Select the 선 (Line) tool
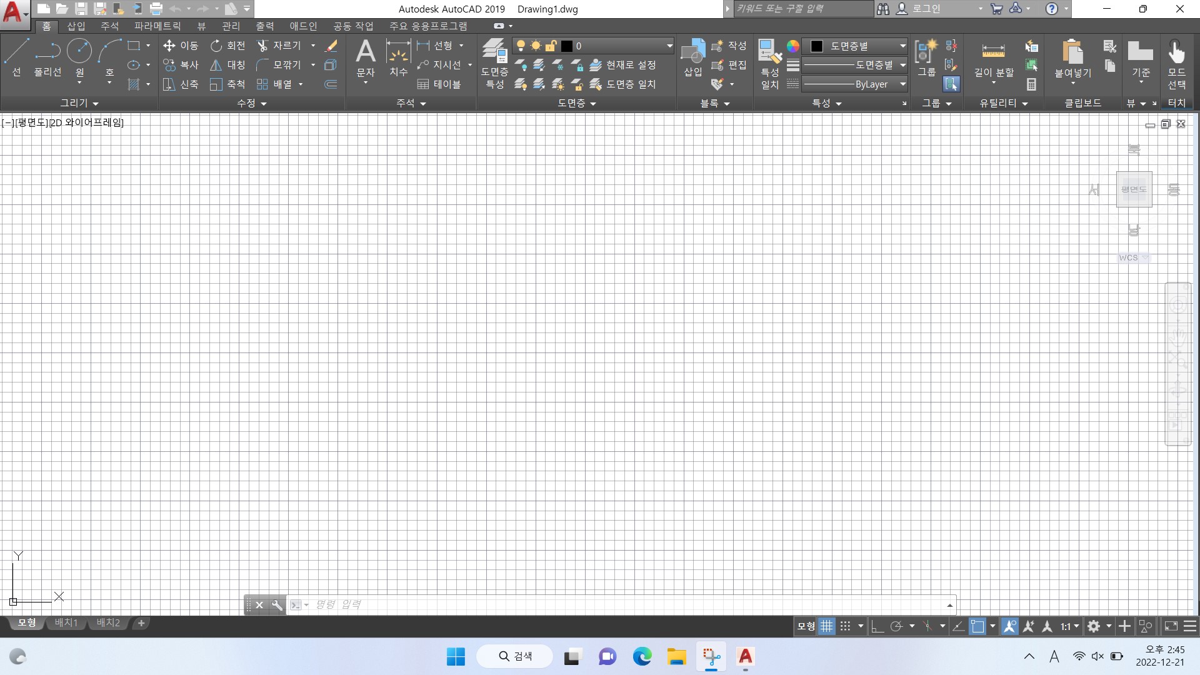 pos(17,57)
